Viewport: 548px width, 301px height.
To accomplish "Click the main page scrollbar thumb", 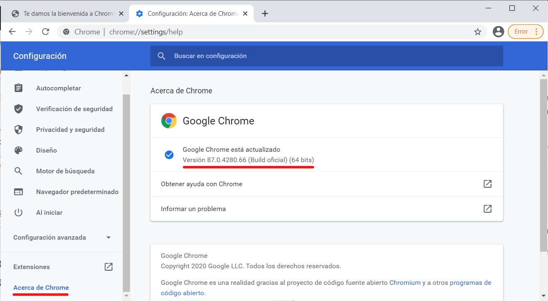I will pos(543,165).
